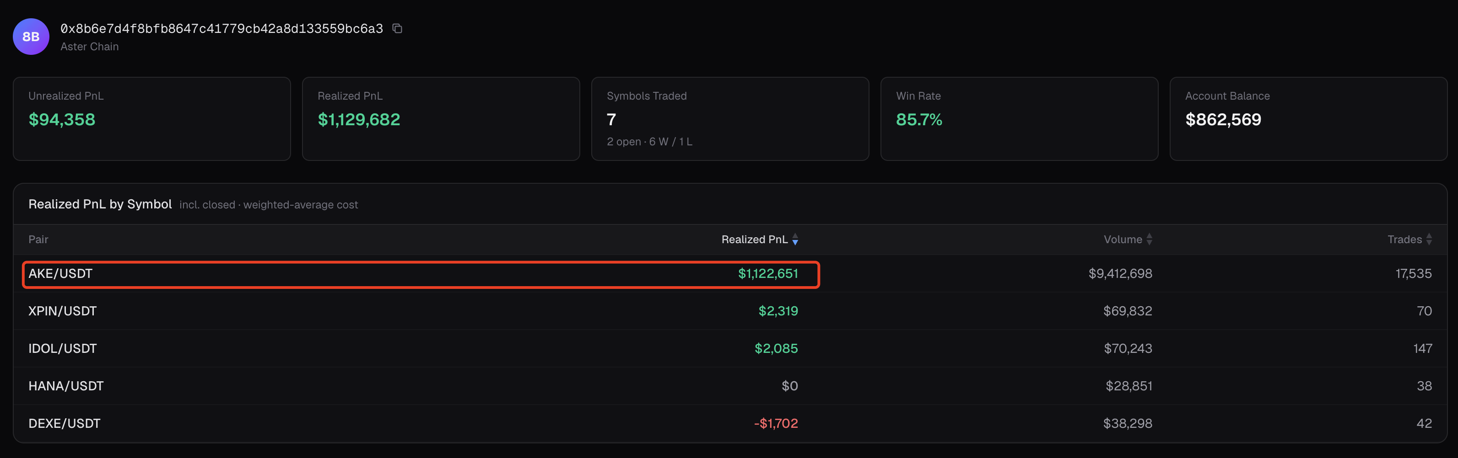Click the Volume column header label

pyautogui.click(x=1123, y=239)
